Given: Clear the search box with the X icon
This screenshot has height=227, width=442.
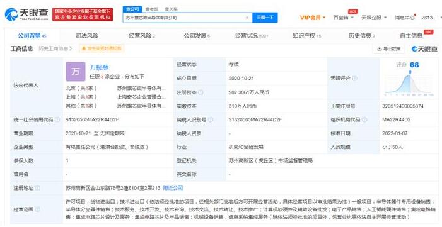Looking at the screenshot, I should tap(247, 18).
